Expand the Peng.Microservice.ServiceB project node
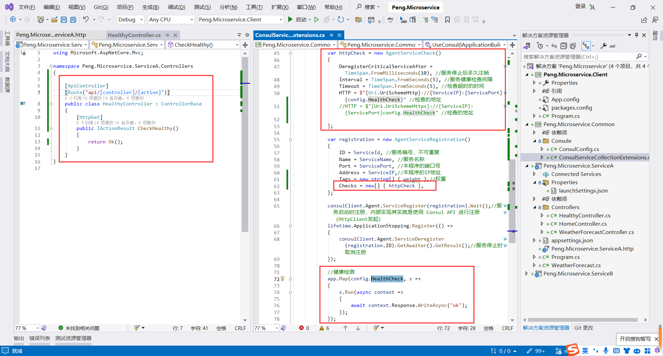This screenshot has height=356, width=663. pos(527,274)
